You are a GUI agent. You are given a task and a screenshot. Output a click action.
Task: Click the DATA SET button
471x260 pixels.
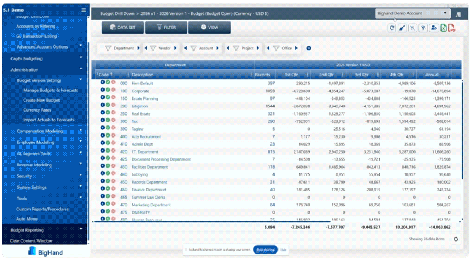[123, 27]
